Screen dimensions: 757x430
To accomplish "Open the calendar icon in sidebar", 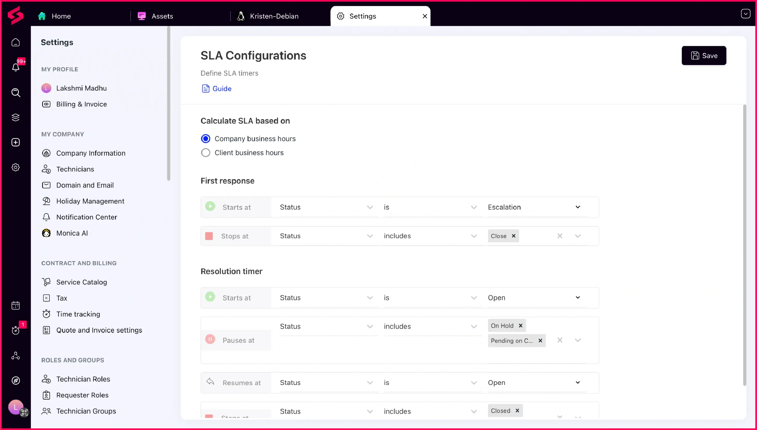I will tap(16, 305).
